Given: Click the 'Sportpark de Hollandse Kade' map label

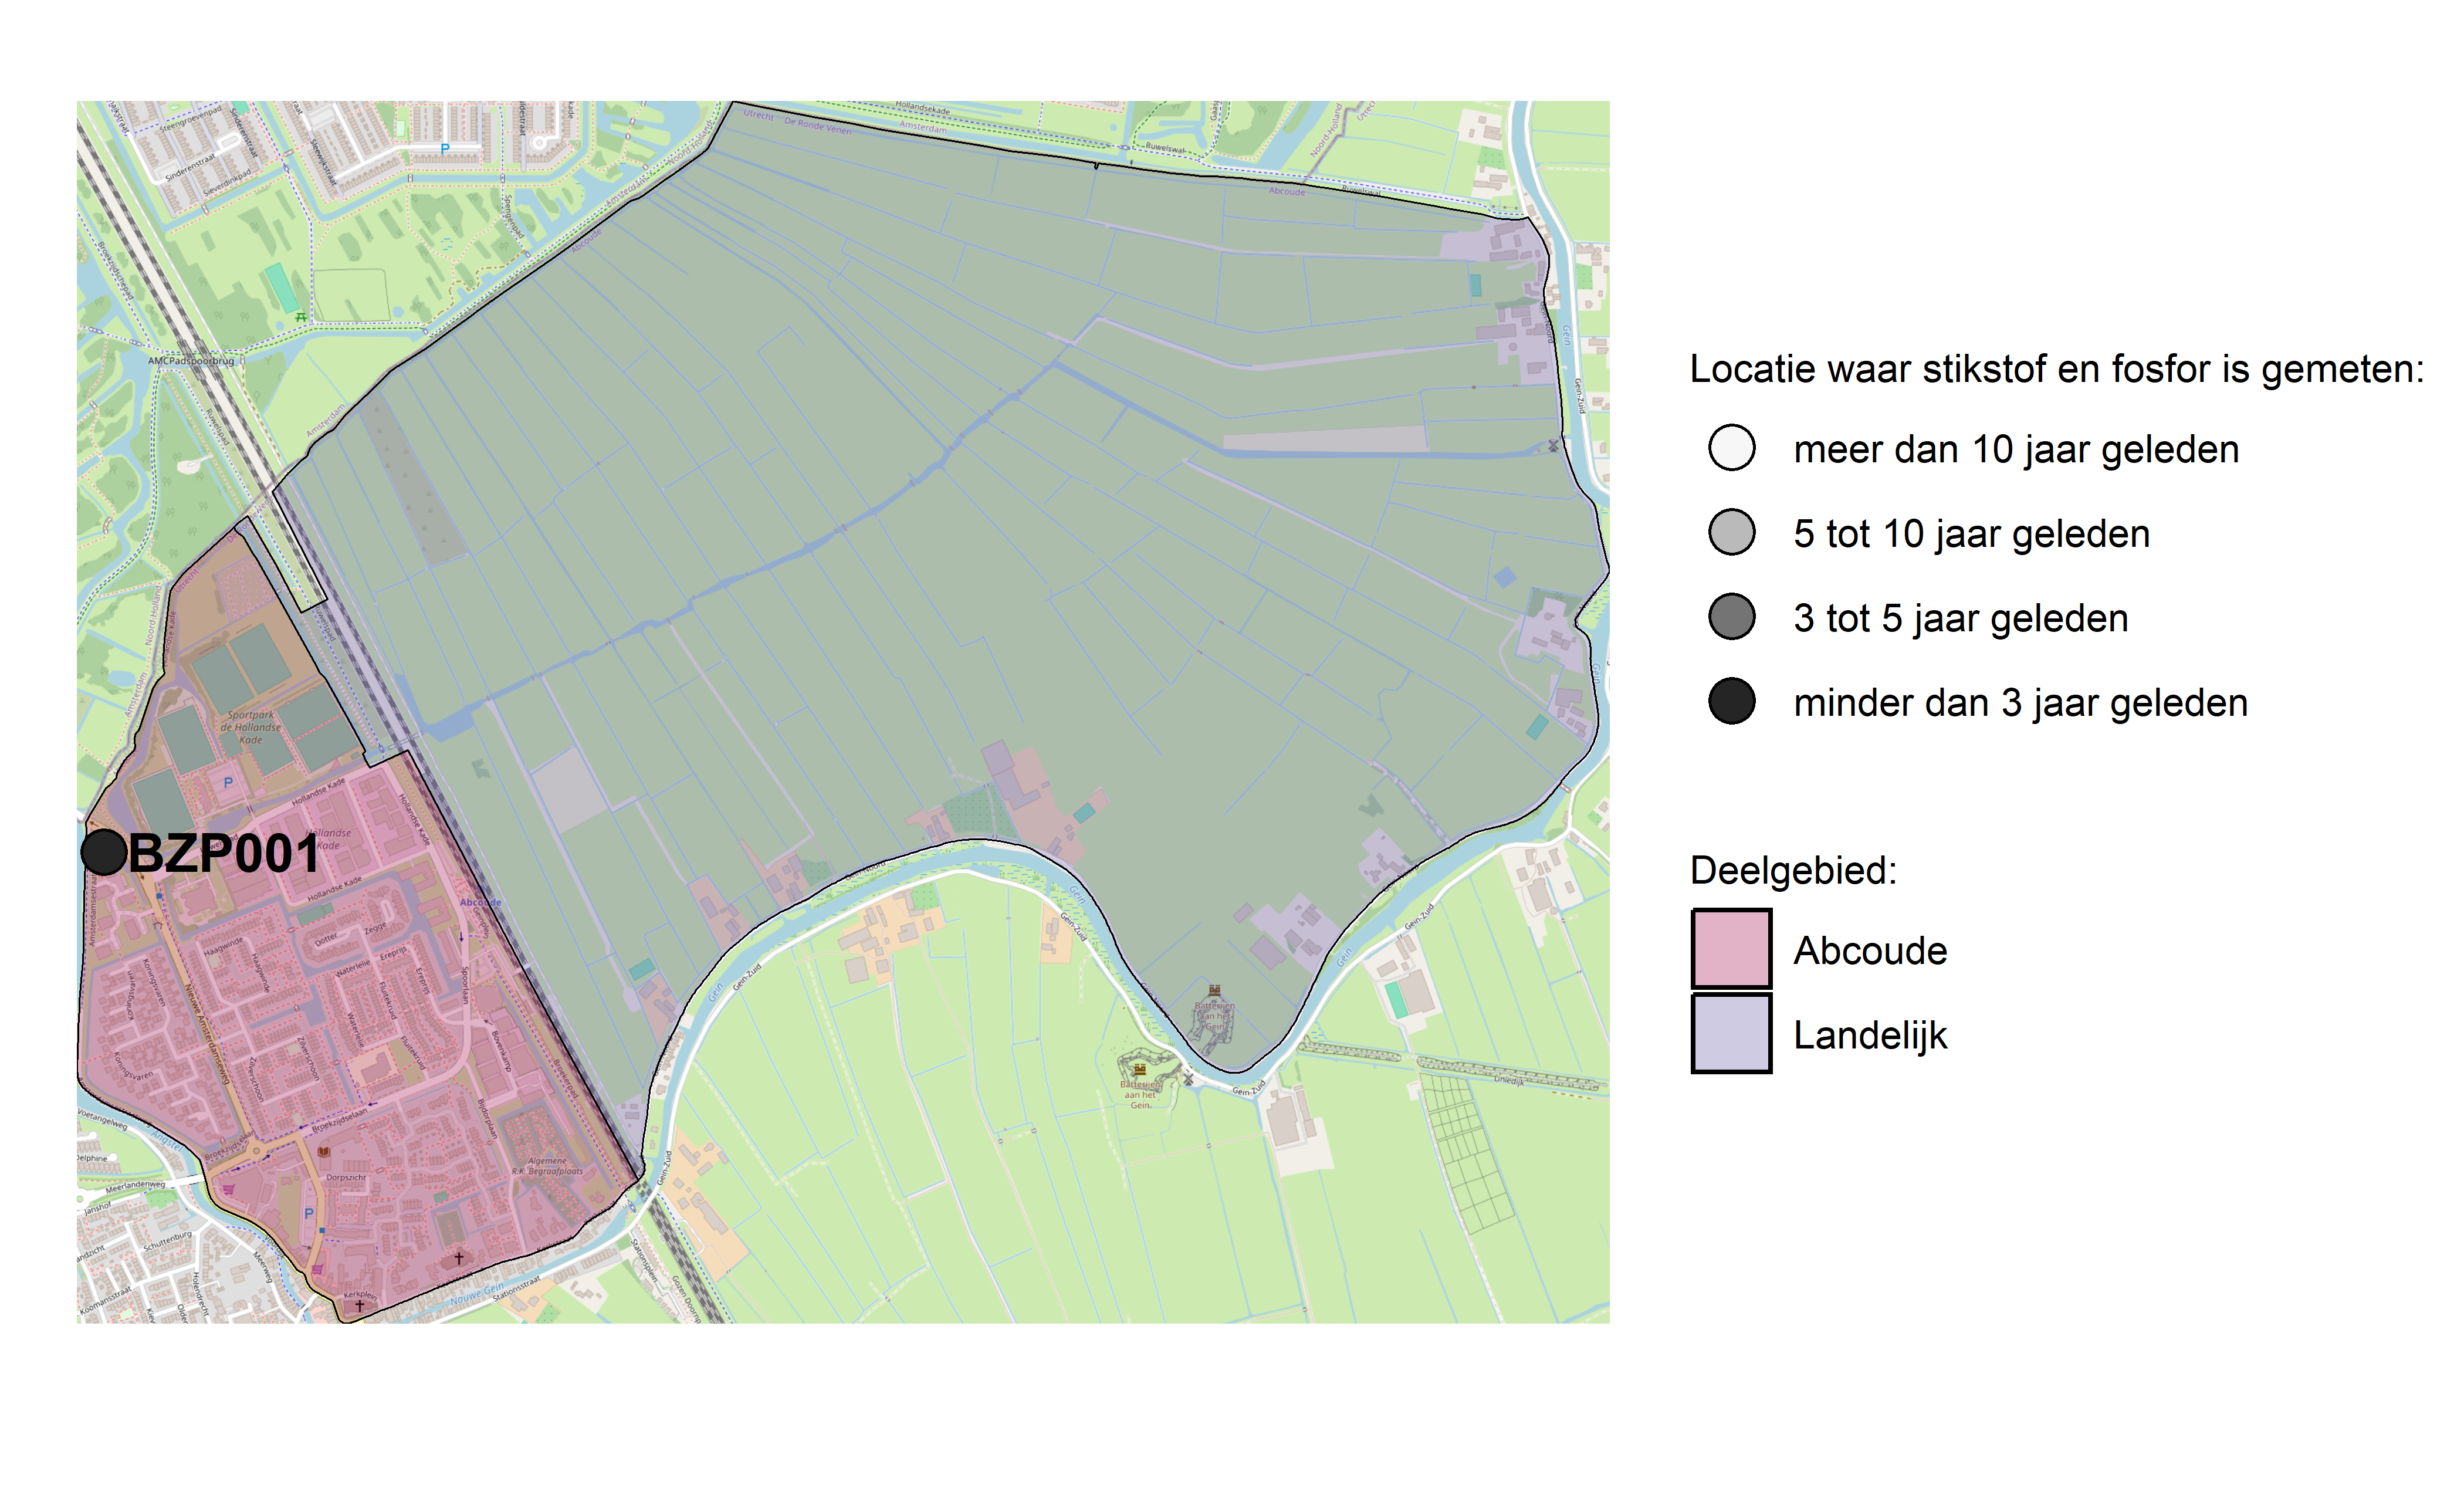Looking at the screenshot, I should [x=250, y=727].
